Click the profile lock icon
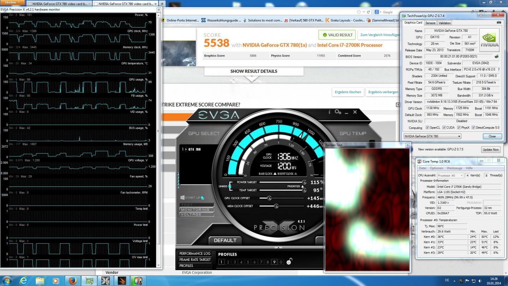Image resolution: width=508 pixels, height=286 pixels. 289,262
